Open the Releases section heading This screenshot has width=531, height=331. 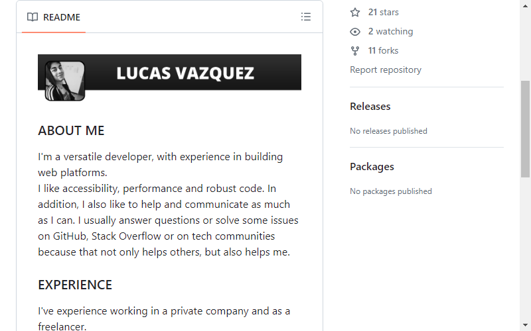[370, 107]
